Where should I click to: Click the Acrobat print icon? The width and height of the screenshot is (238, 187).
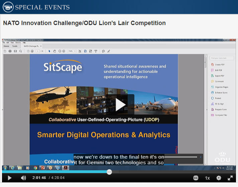point(10,51)
